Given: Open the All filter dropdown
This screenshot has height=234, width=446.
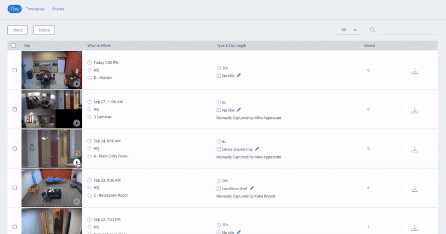Looking at the screenshot, I should click(x=349, y=30).
